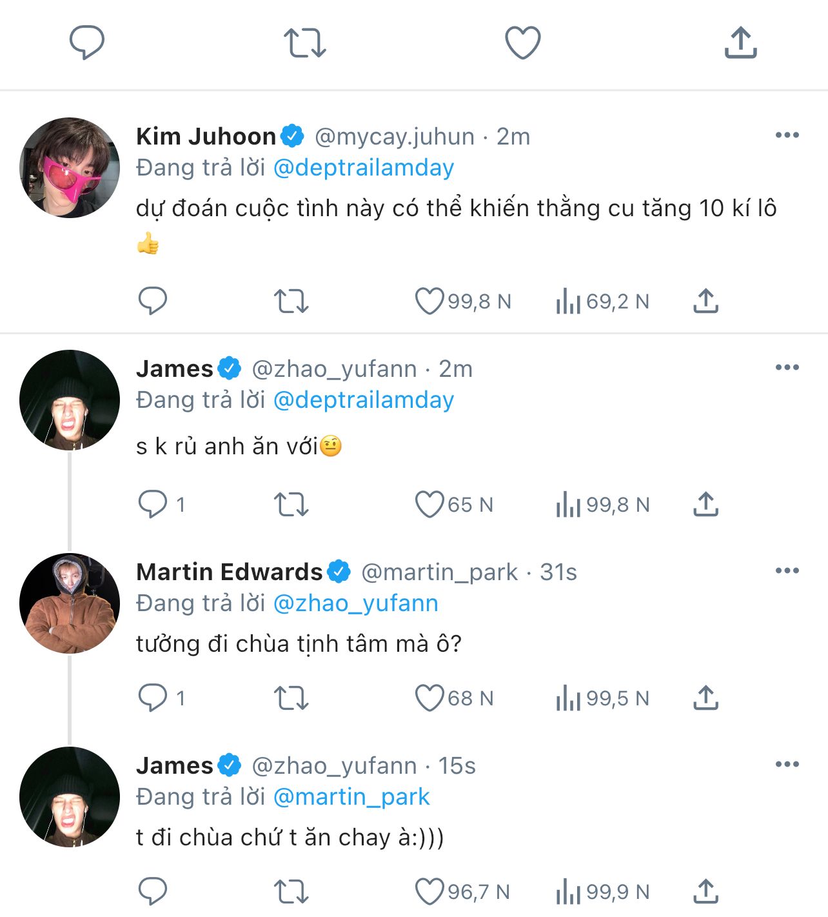The width and height of the screenshot is (828, 917).
Task: Open more options on Martin Edwards' tweet
Action: tap(787, 570)
